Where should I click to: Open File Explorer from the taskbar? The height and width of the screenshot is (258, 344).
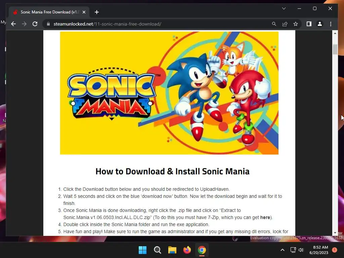tap(172, 250)
